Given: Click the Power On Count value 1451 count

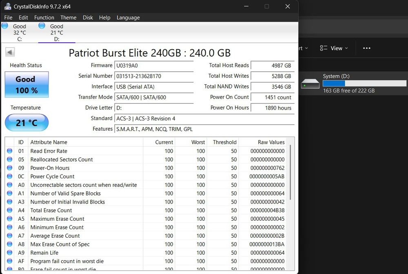Looking at the screenshot, I should coord(273,97).
